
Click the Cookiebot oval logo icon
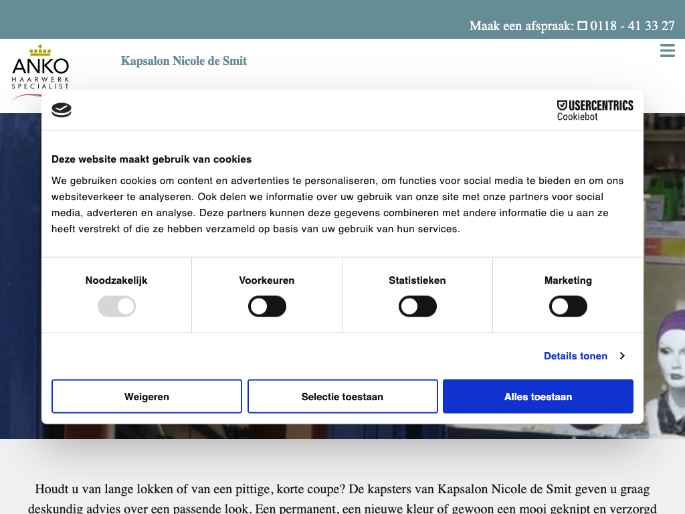click(62, 110)
